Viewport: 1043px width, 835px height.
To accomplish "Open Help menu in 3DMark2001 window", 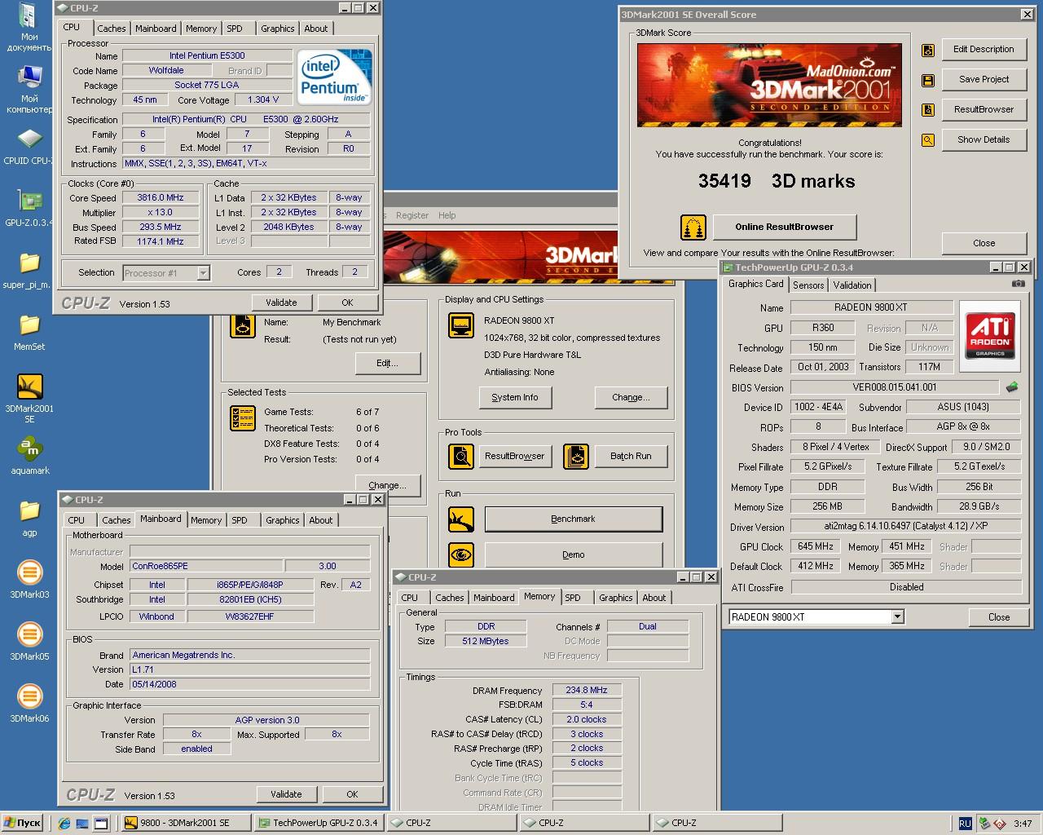I will (447, 215).
